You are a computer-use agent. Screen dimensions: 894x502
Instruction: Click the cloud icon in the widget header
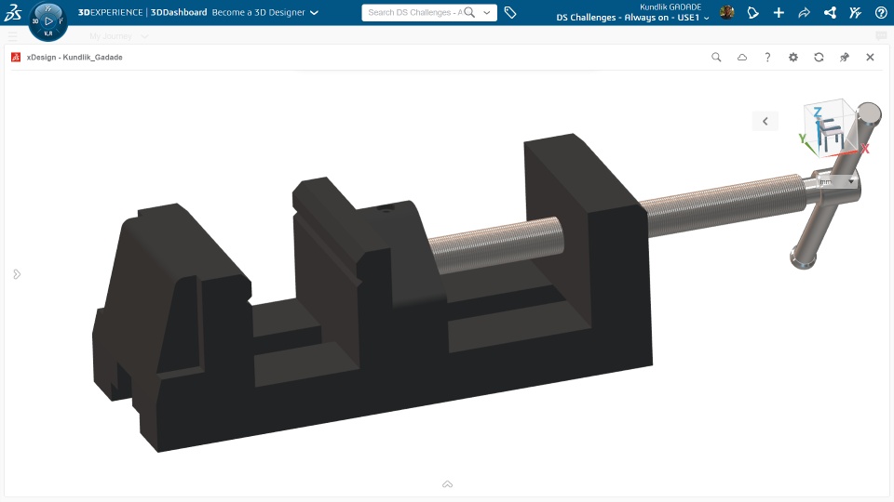coord(742,57)
